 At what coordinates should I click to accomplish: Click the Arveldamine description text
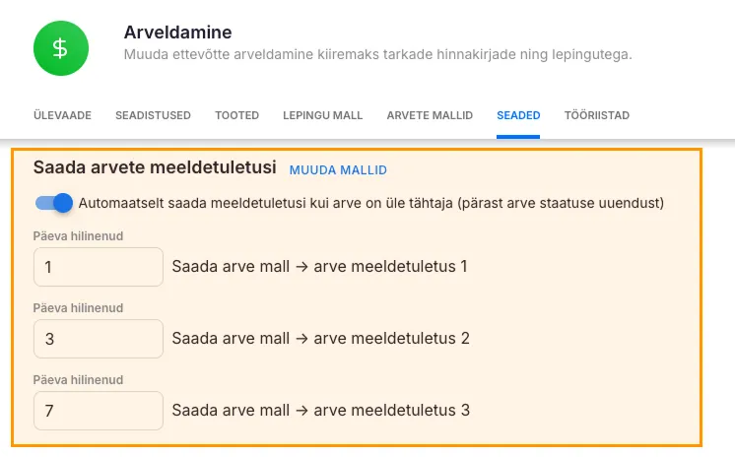pos(377,54)
